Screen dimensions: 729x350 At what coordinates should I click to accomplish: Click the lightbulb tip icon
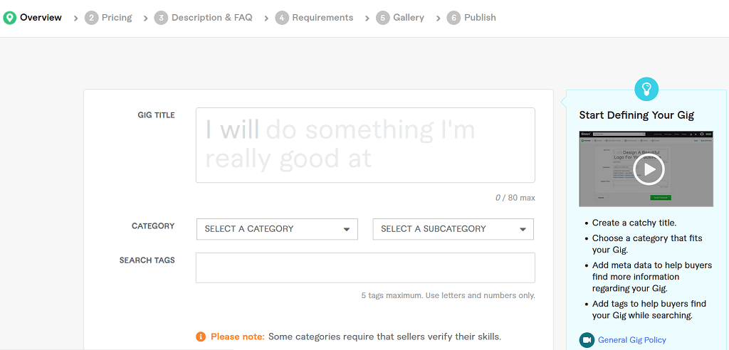[646, 89]
